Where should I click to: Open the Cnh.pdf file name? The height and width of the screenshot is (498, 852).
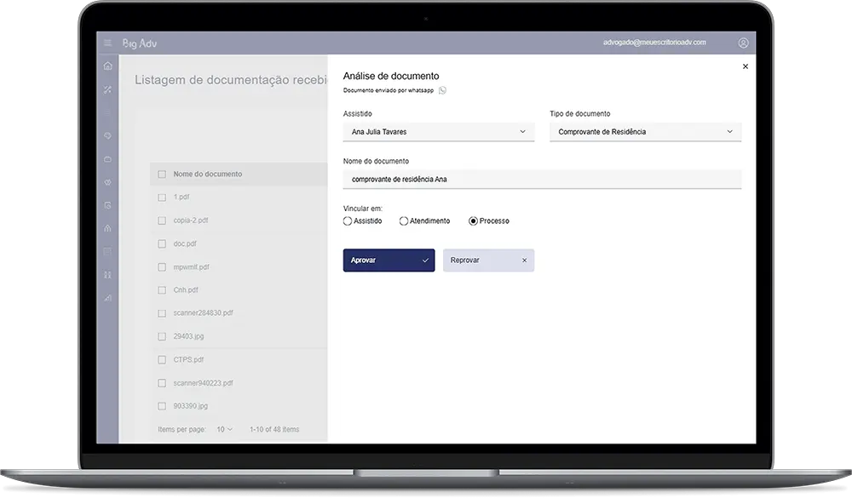[x=186, y=289]
